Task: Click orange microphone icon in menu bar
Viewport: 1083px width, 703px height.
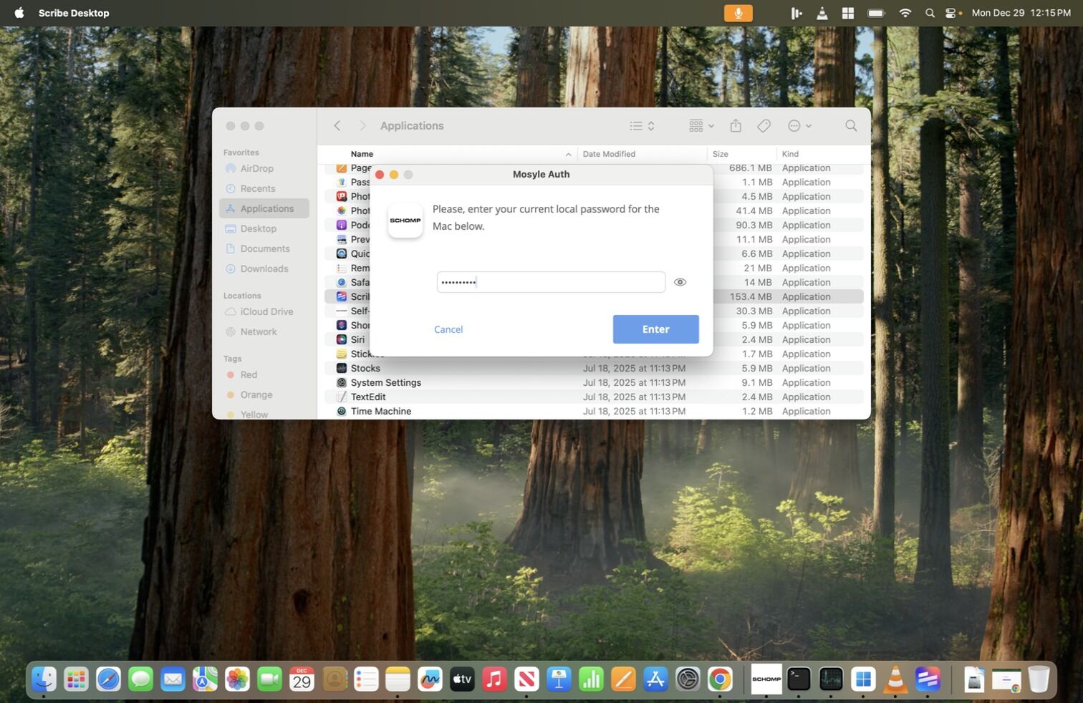Action: tap(738, 13)
